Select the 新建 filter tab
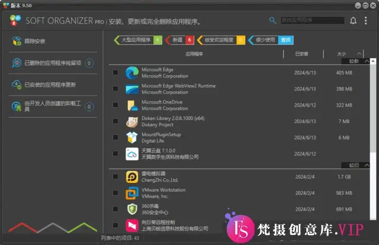The width and height of the screenshot is (379, 245). (x=180, y=40)
